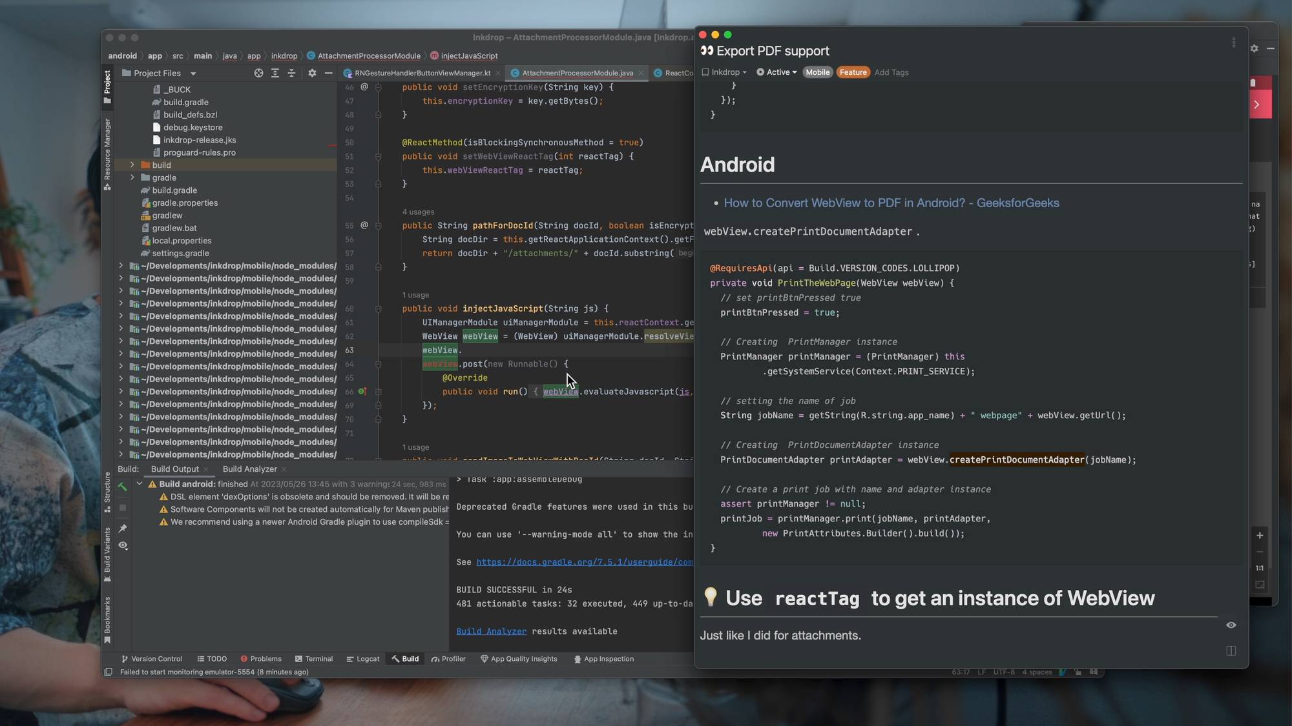Collapse all nodes in the Project tree

click(x=291, y=73)
